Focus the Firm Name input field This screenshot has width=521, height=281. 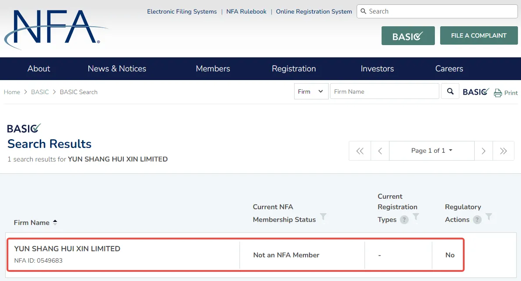385,91
